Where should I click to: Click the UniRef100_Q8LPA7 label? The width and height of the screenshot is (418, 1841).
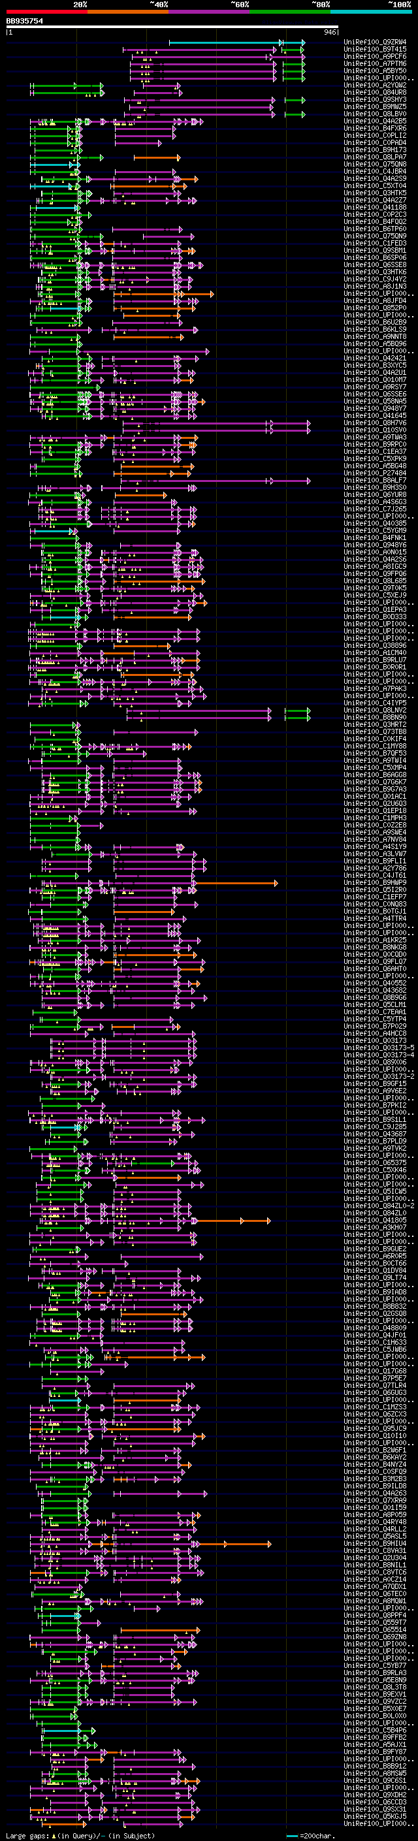click(x=375, y=157)
